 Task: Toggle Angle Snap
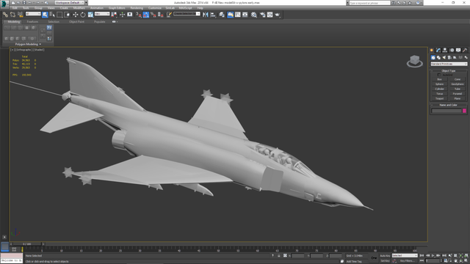coord(146,15)
